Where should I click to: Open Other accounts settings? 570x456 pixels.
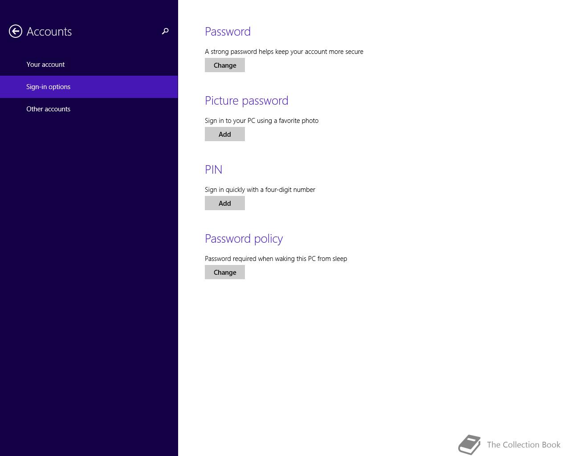[x=48, y=109]
